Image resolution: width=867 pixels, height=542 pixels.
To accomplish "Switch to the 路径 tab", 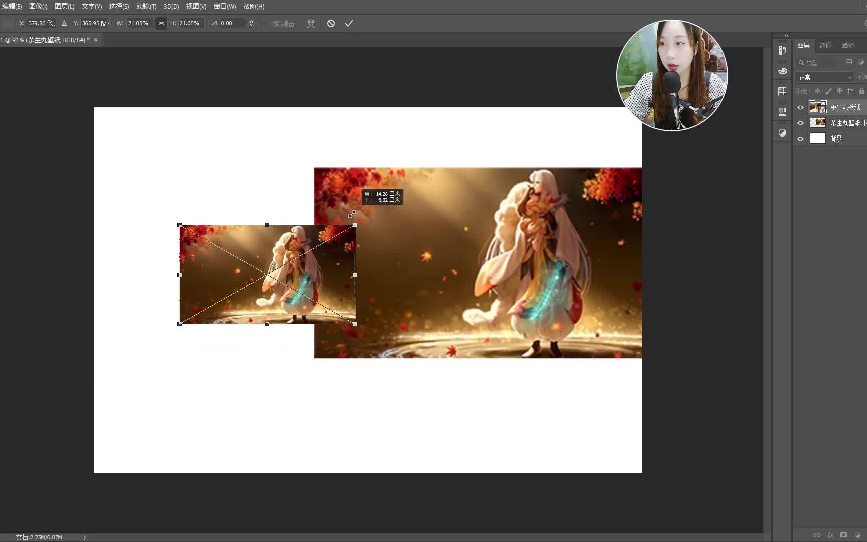I will pos(848,45).
